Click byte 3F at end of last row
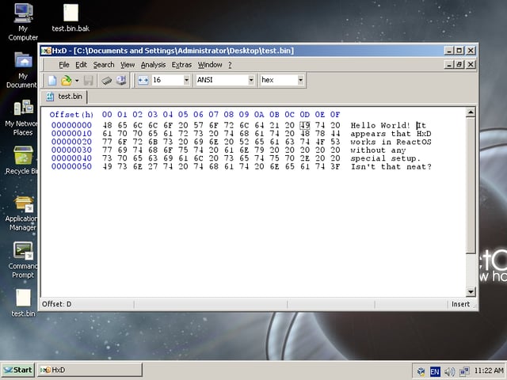This screenshot has height=380, width=507. pyautogui.click(x=335, y=167)
